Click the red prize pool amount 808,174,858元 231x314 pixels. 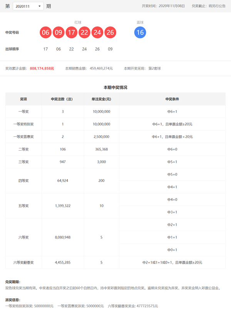42,68
